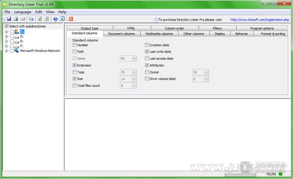293x179 pixels.
Task: Switch to the Multimedia columns tab
Action: pyautogui.click(x=159, y=34)
